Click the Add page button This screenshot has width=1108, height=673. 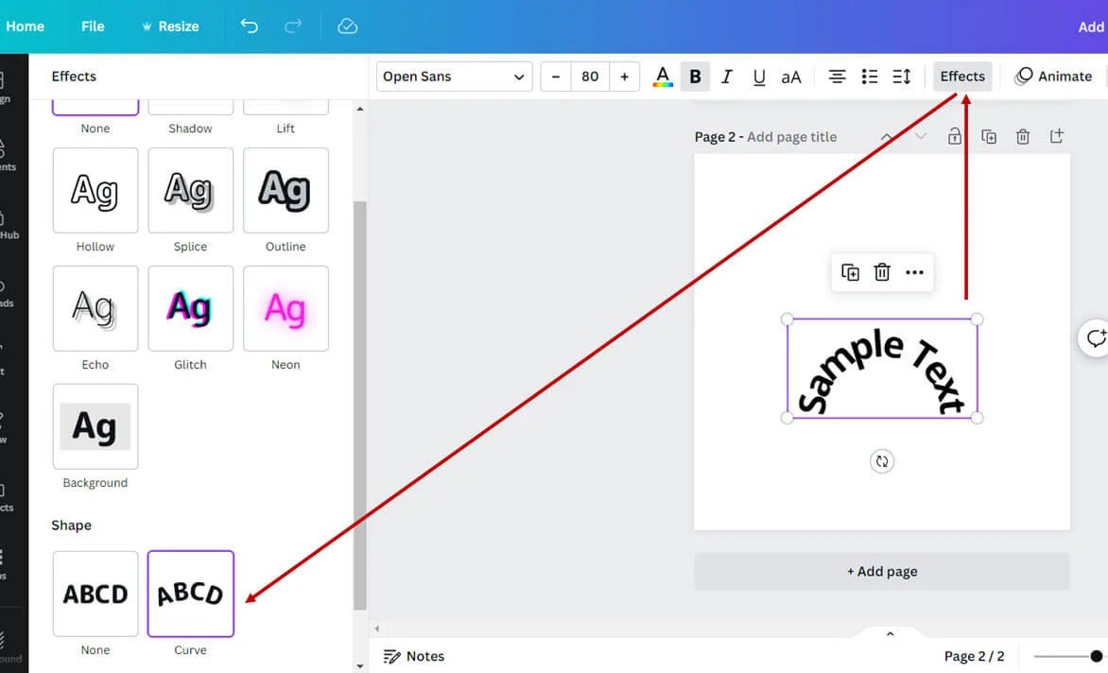pos(882,571)
